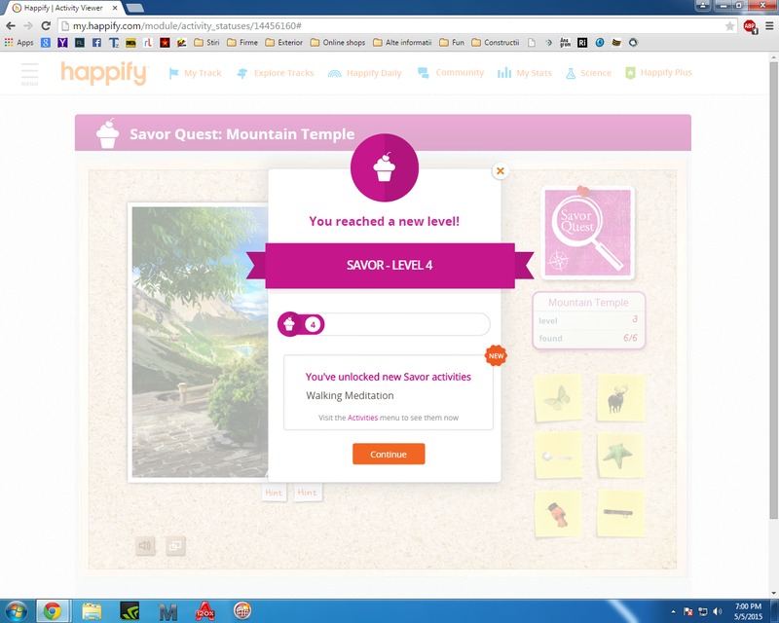Open the Activities link in the popup
779x623 pixels.
click(362, 418)
